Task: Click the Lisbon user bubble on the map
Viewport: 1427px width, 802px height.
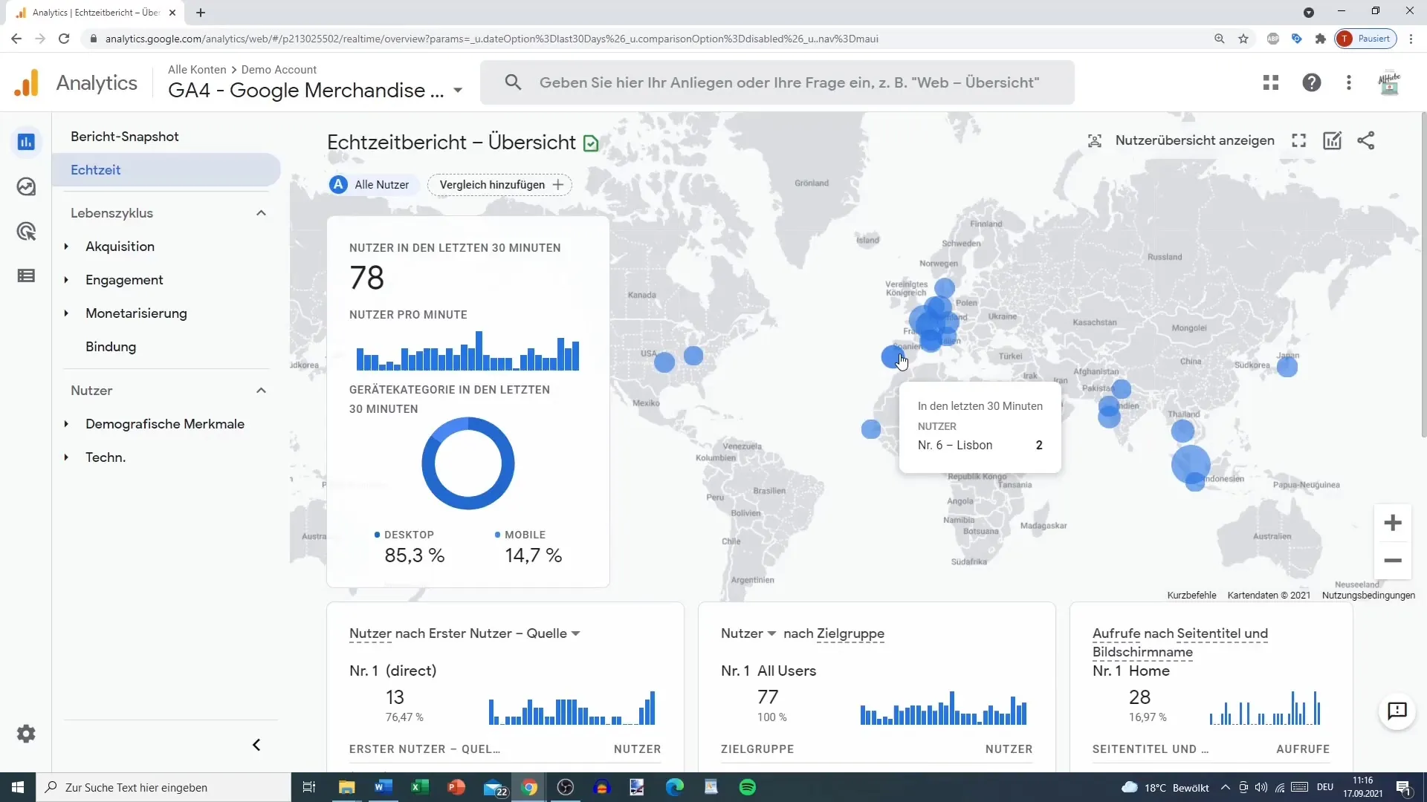Action: click(x=893, y=356)
